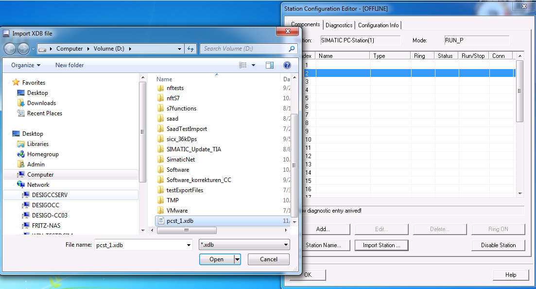Open the VMware folder icon
The height and width of the screenshot is (289, 536).
coord(161,211)
